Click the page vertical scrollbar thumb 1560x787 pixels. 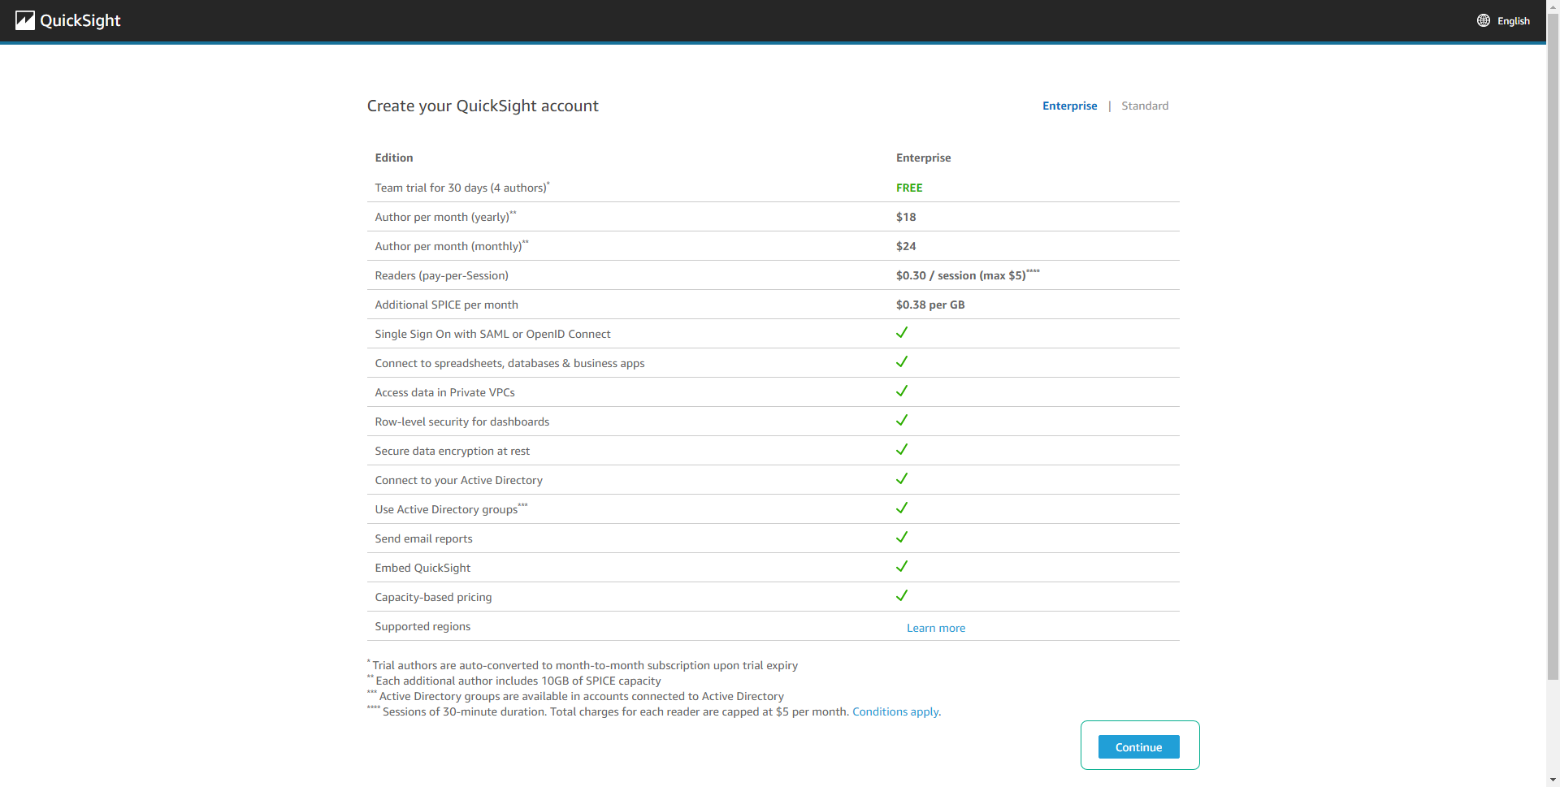1553,347
